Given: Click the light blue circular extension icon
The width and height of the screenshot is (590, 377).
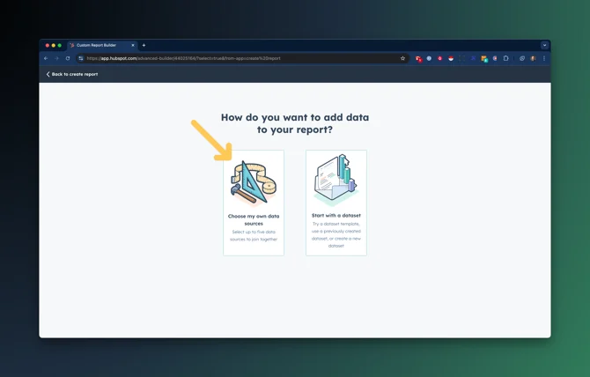Looking at the screenshot, I should [429, 58].
